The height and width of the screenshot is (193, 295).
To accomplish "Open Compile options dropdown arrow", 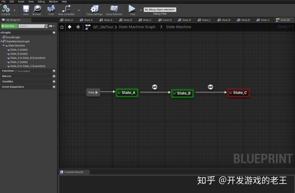I will click(14, 10).
